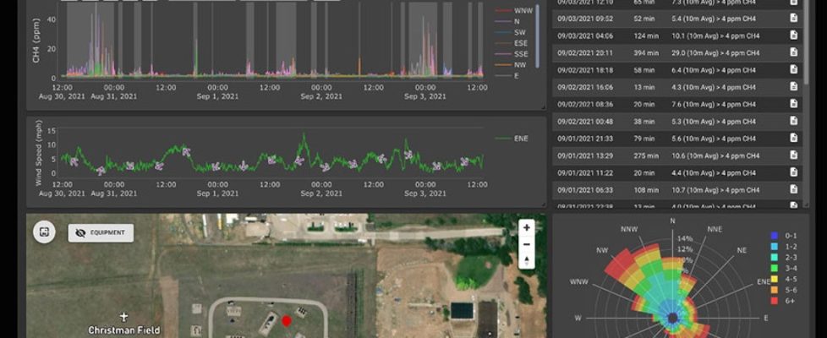This screenshot has height=338, width=827.
Task: Click the WNW label on wind rose
Action: 579,281
